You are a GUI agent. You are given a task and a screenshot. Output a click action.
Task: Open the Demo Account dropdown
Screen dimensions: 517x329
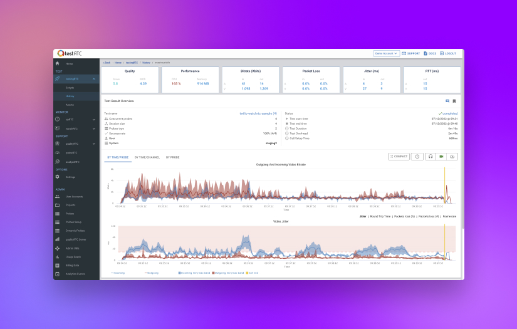coord(386,53)
